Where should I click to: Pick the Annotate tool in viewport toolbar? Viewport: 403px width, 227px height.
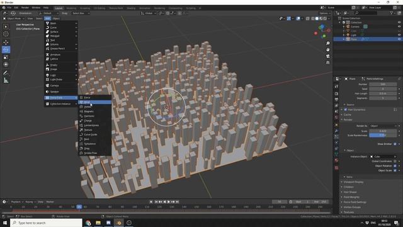pyautogui.click(x=6, y=73)
